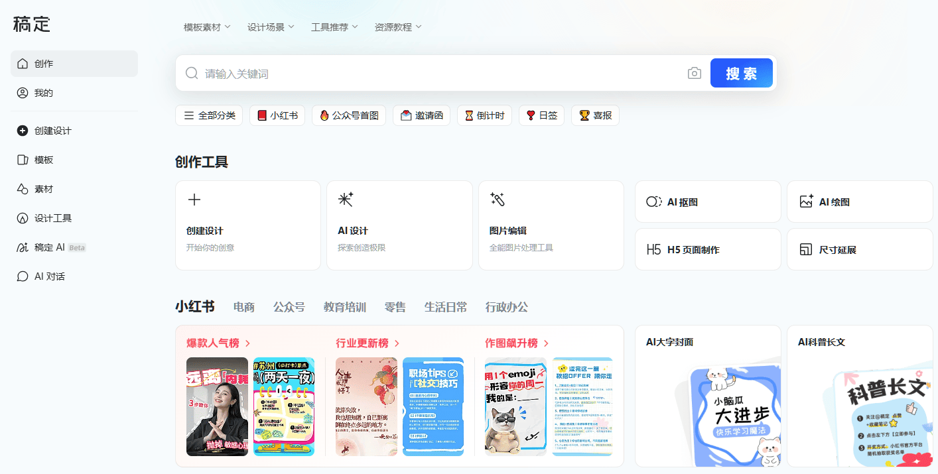The width and height of the screenshot is (938, 474).
Task: Click the 创建设计 plus card
Action: 247,225
